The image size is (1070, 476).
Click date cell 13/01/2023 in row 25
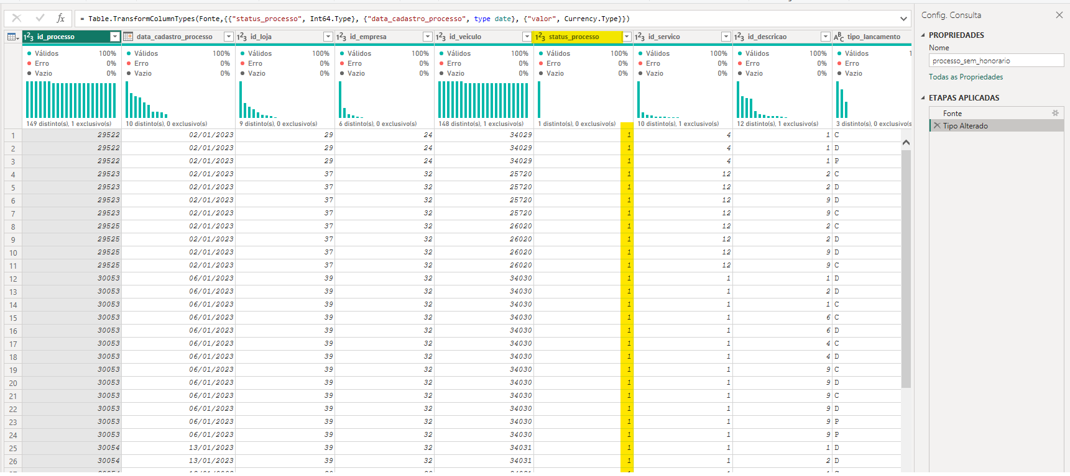pos(178,447)
